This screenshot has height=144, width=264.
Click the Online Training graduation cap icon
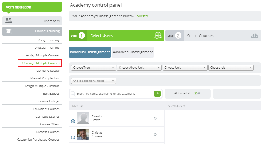pos(9,31)
